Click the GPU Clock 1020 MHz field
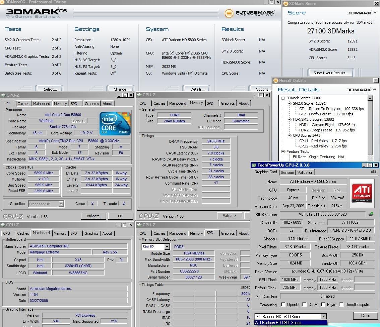The width and height of the screenshot is (380, 327). 290,279
